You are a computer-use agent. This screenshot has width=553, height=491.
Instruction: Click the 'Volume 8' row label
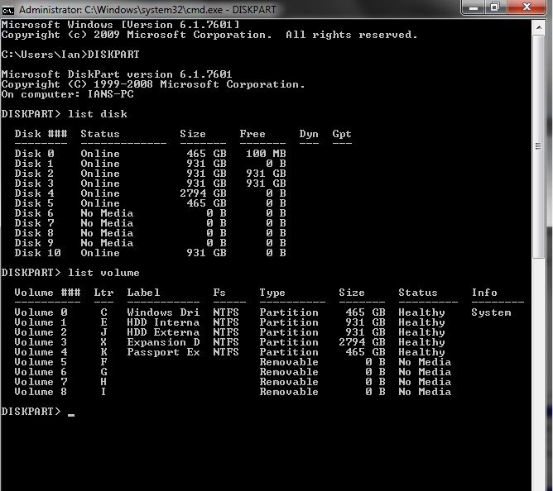tap(41, 392)
